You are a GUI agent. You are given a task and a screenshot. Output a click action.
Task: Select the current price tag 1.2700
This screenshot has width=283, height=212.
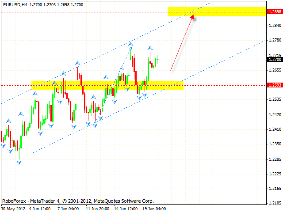point(274,59)
